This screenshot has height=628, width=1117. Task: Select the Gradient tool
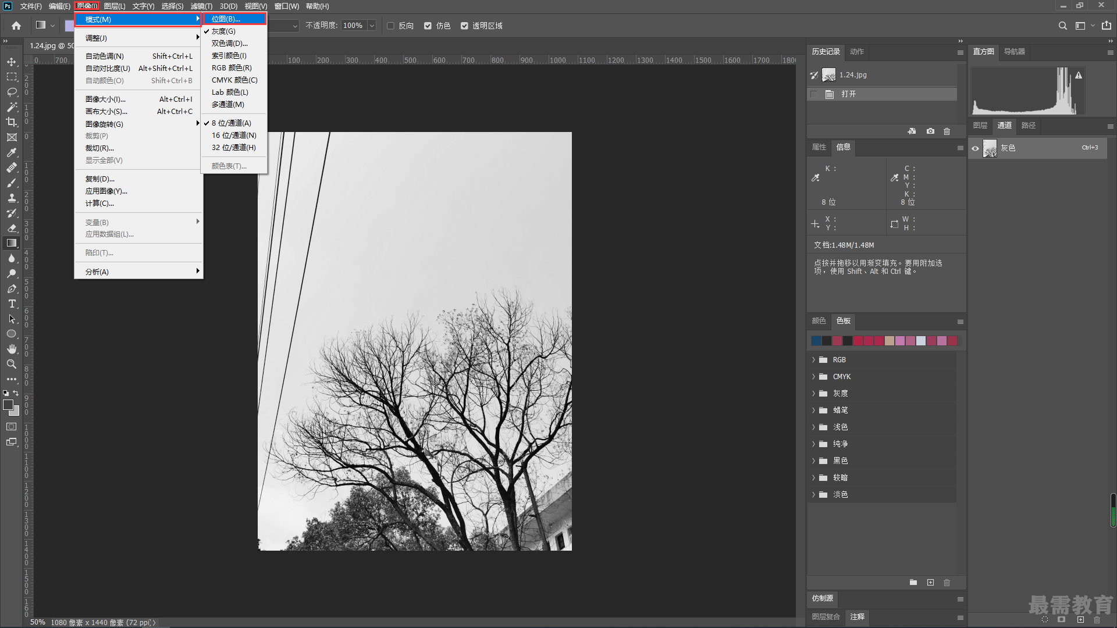[12, 243]
